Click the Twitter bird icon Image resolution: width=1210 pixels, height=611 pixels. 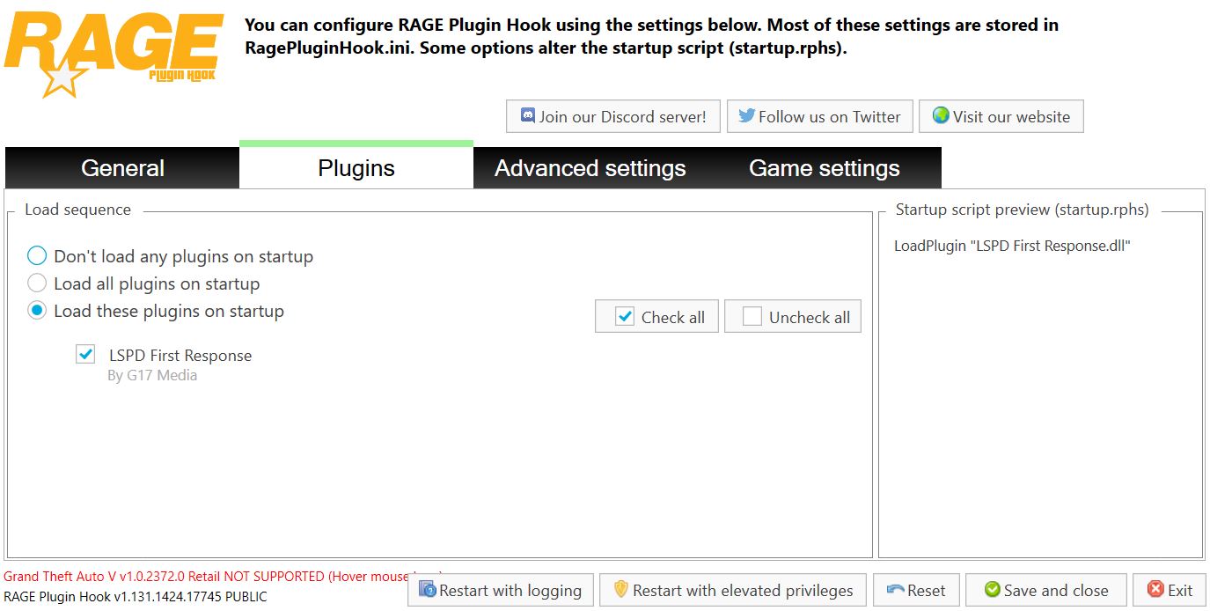(747, 115)
